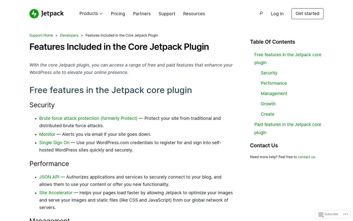Jump to Security in Table Of Contents
Viewport: 353px width, 221px height.
pos(269,73)
